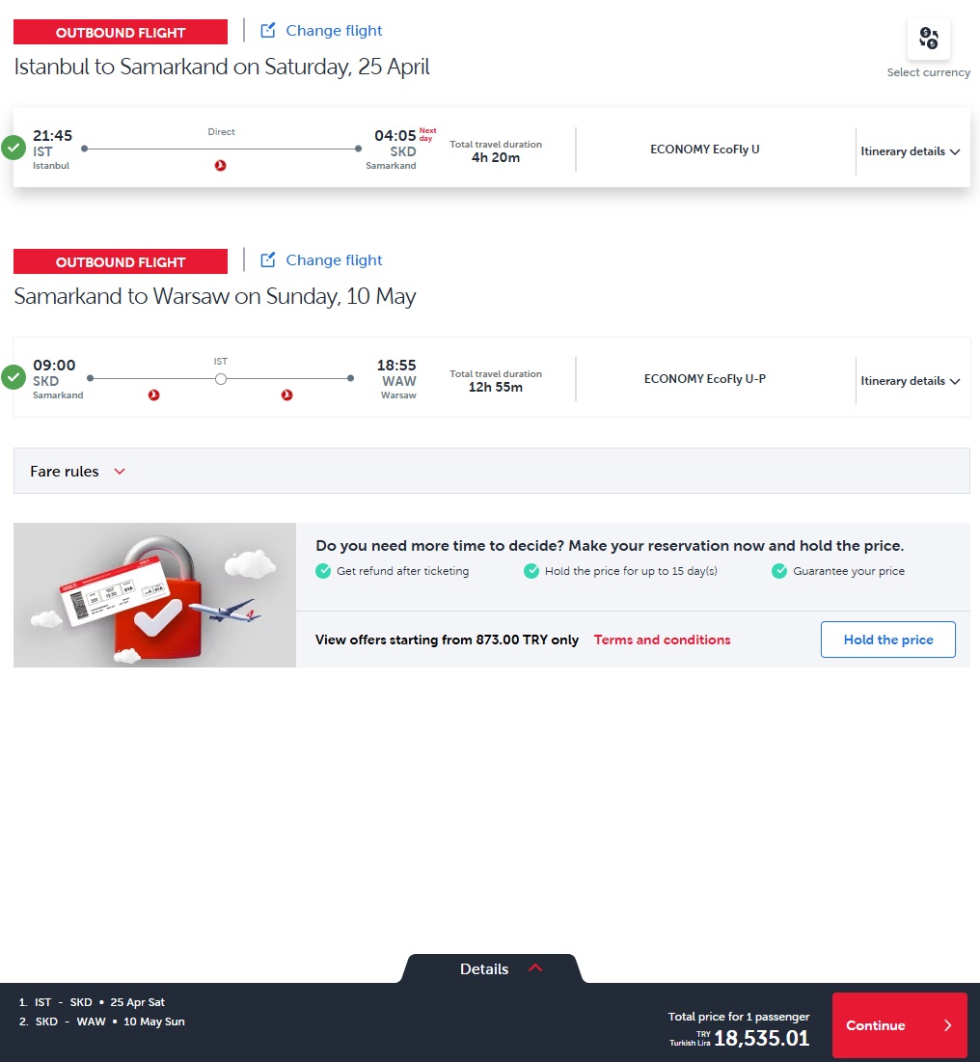Click the Select currency label

(x=929, y=72)
